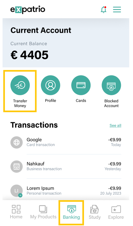Open the Explore tab

point(116,212)
